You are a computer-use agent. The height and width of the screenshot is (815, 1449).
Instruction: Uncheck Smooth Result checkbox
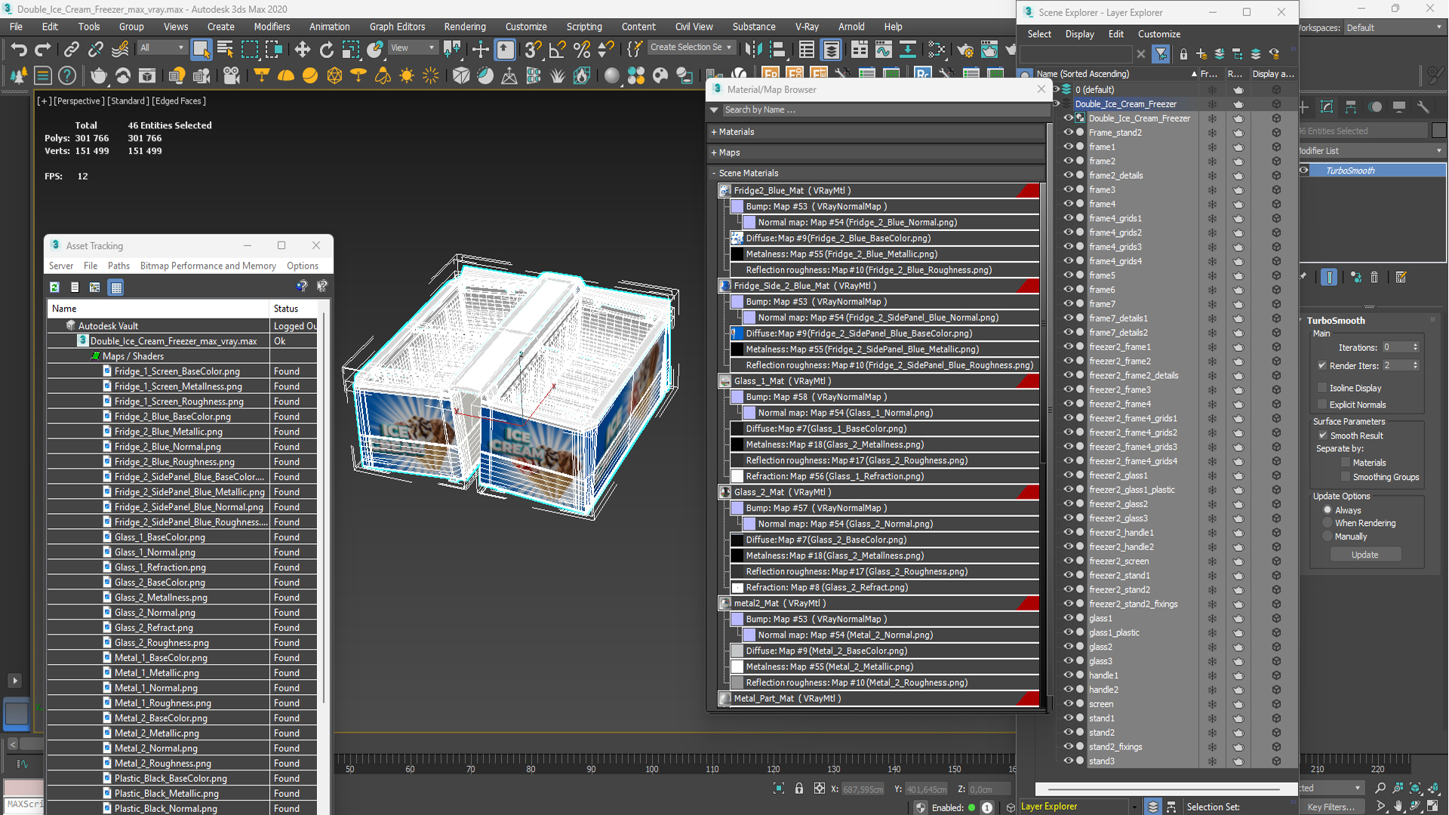point(1322,435)
